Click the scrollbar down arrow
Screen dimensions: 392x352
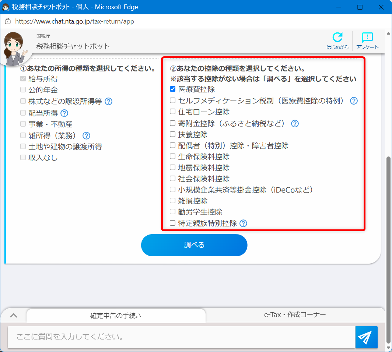[x=388, y=348]
